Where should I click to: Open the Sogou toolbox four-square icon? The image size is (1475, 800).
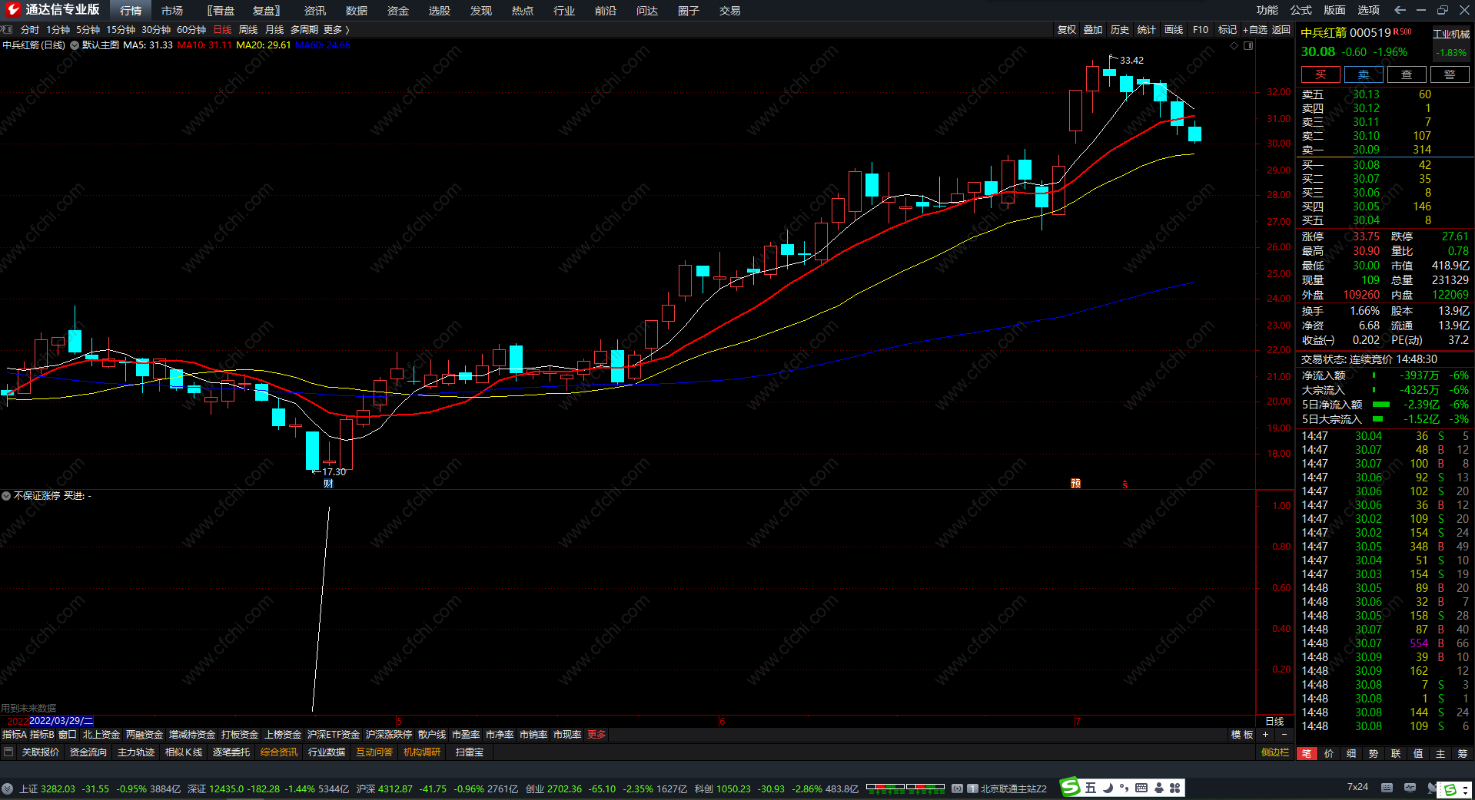pyautogui.click(x=1175, y=788)
